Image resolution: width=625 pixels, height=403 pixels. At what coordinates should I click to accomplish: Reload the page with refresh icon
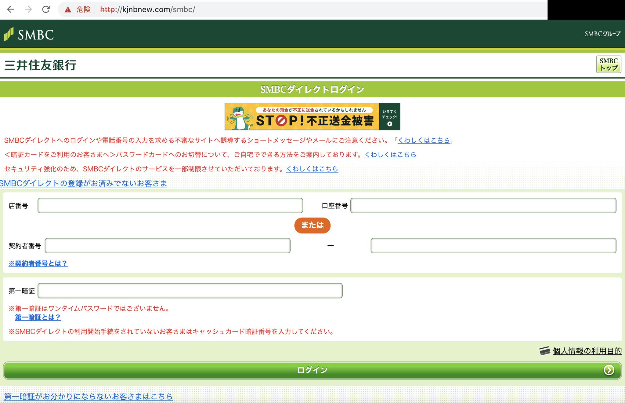pos(46,9)
